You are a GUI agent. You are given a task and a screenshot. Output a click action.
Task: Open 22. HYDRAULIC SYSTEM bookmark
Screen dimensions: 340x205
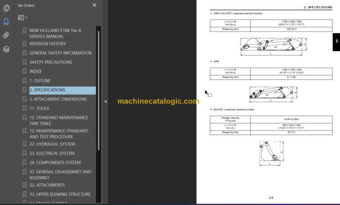tap(52, 144)
